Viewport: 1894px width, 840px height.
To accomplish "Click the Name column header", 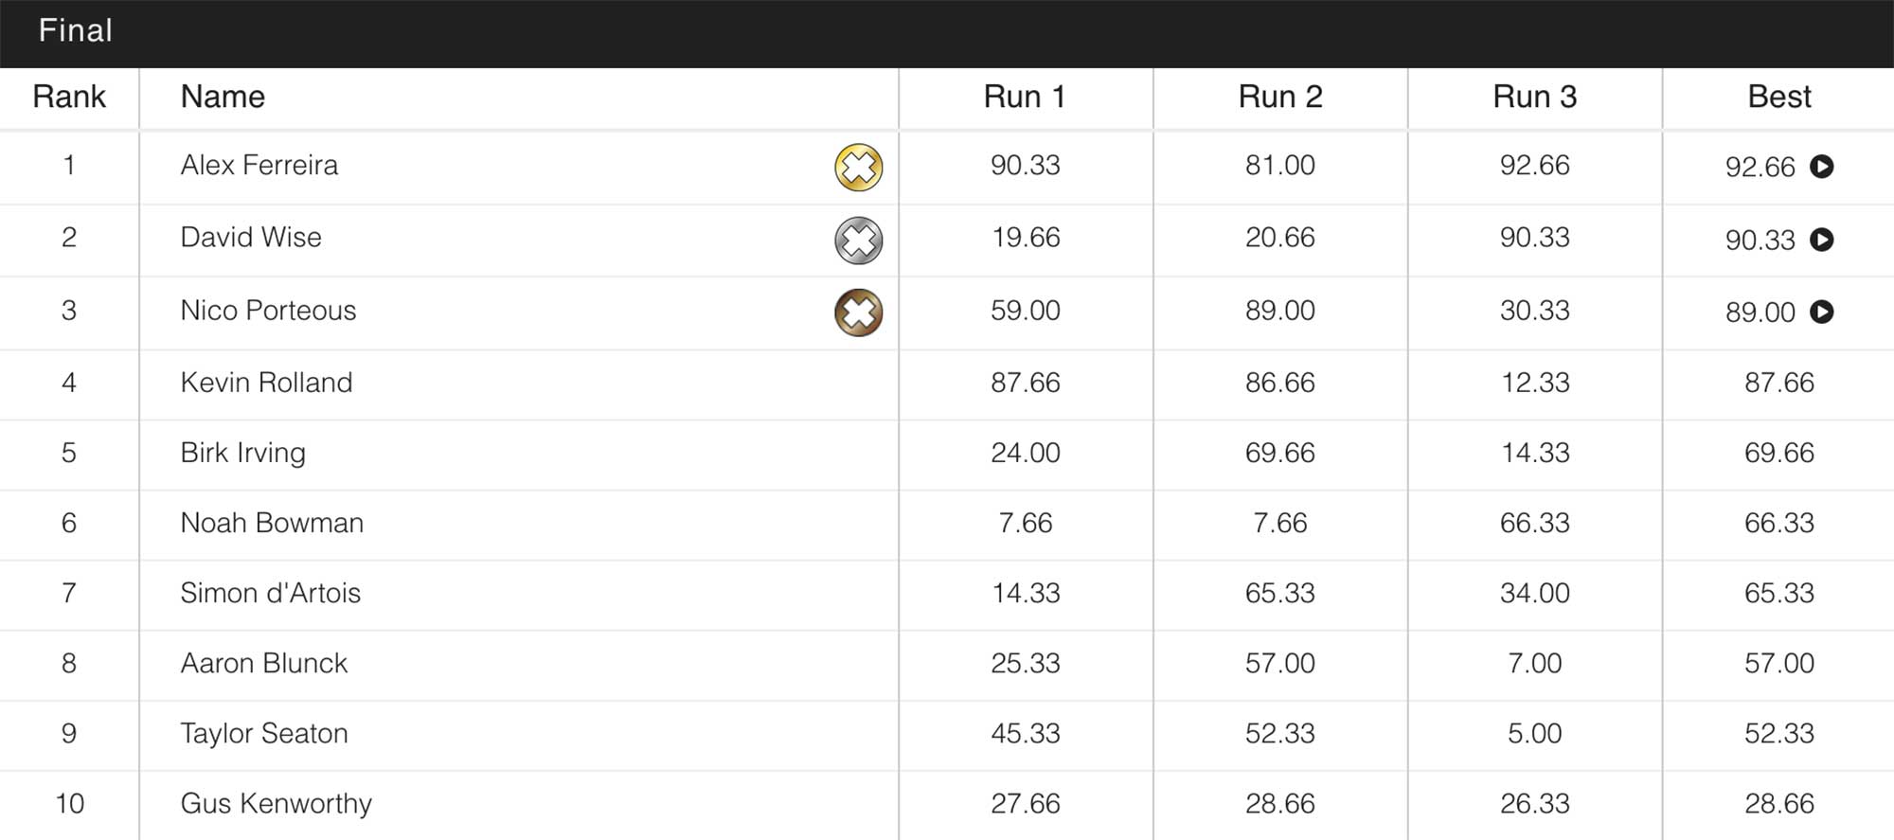I will (223, 97).
